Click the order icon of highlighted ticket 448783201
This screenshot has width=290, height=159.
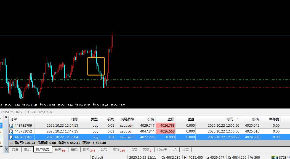tap(12, 137)
